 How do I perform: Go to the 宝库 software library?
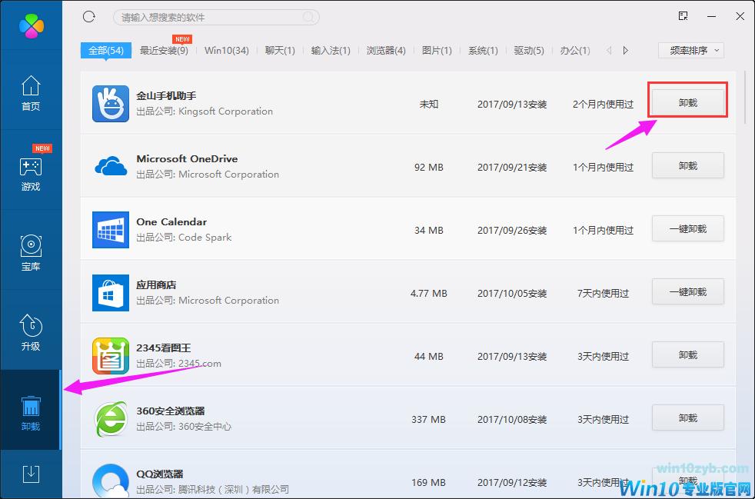[31, 254]
